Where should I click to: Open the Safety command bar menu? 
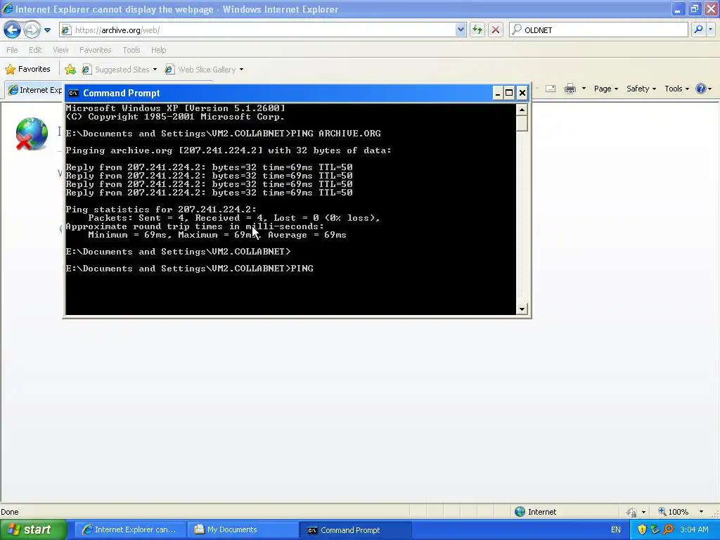(x=641, y=89)
